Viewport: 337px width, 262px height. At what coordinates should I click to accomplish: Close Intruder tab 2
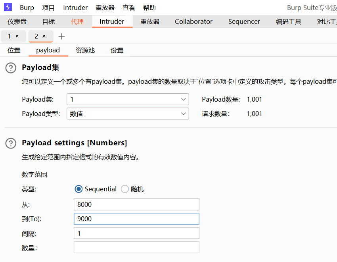pos(44,36)
